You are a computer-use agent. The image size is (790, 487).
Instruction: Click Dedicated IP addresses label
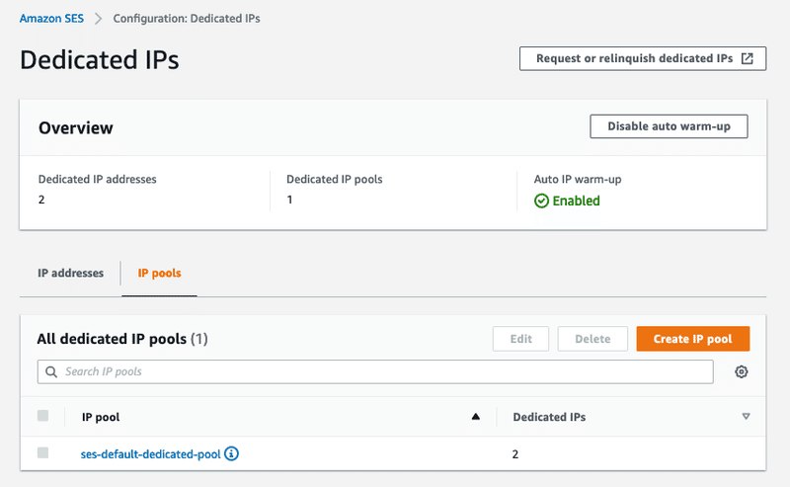[97, 180]
